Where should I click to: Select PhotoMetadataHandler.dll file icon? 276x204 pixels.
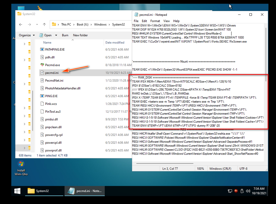click(42, 88)
